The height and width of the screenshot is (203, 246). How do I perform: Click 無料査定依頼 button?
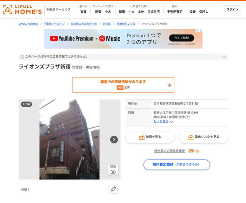[176, 165]
